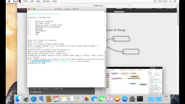Open the Trash in the Dock
The image size is (185, 104).
(x=166, y=99)
